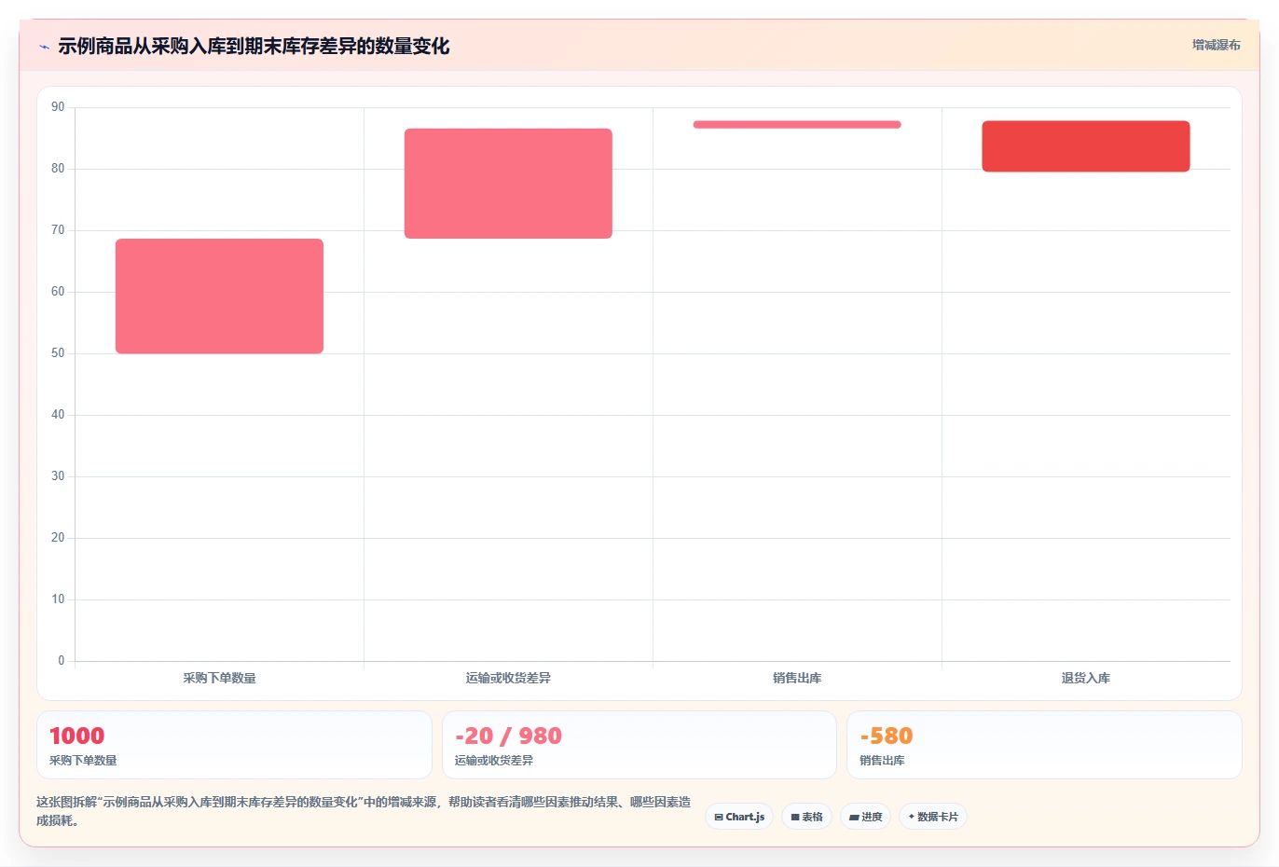Click the y-axis label 0
Screen dimensions: 1279x867
[62, 661]
